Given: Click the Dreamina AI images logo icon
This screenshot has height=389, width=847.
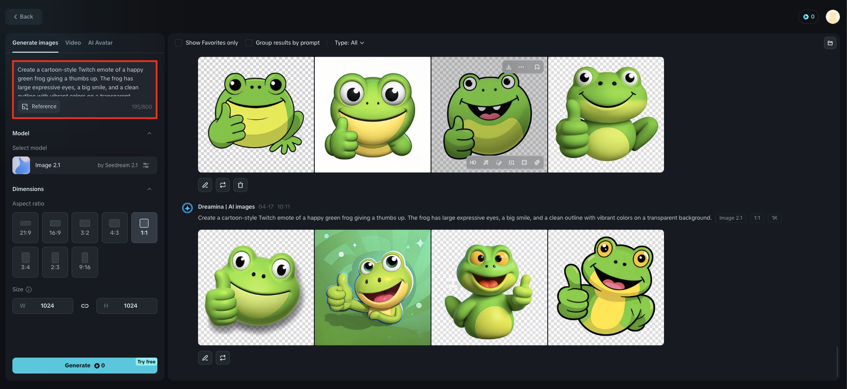Looking at the screenshot, I should tap(187, 208).
